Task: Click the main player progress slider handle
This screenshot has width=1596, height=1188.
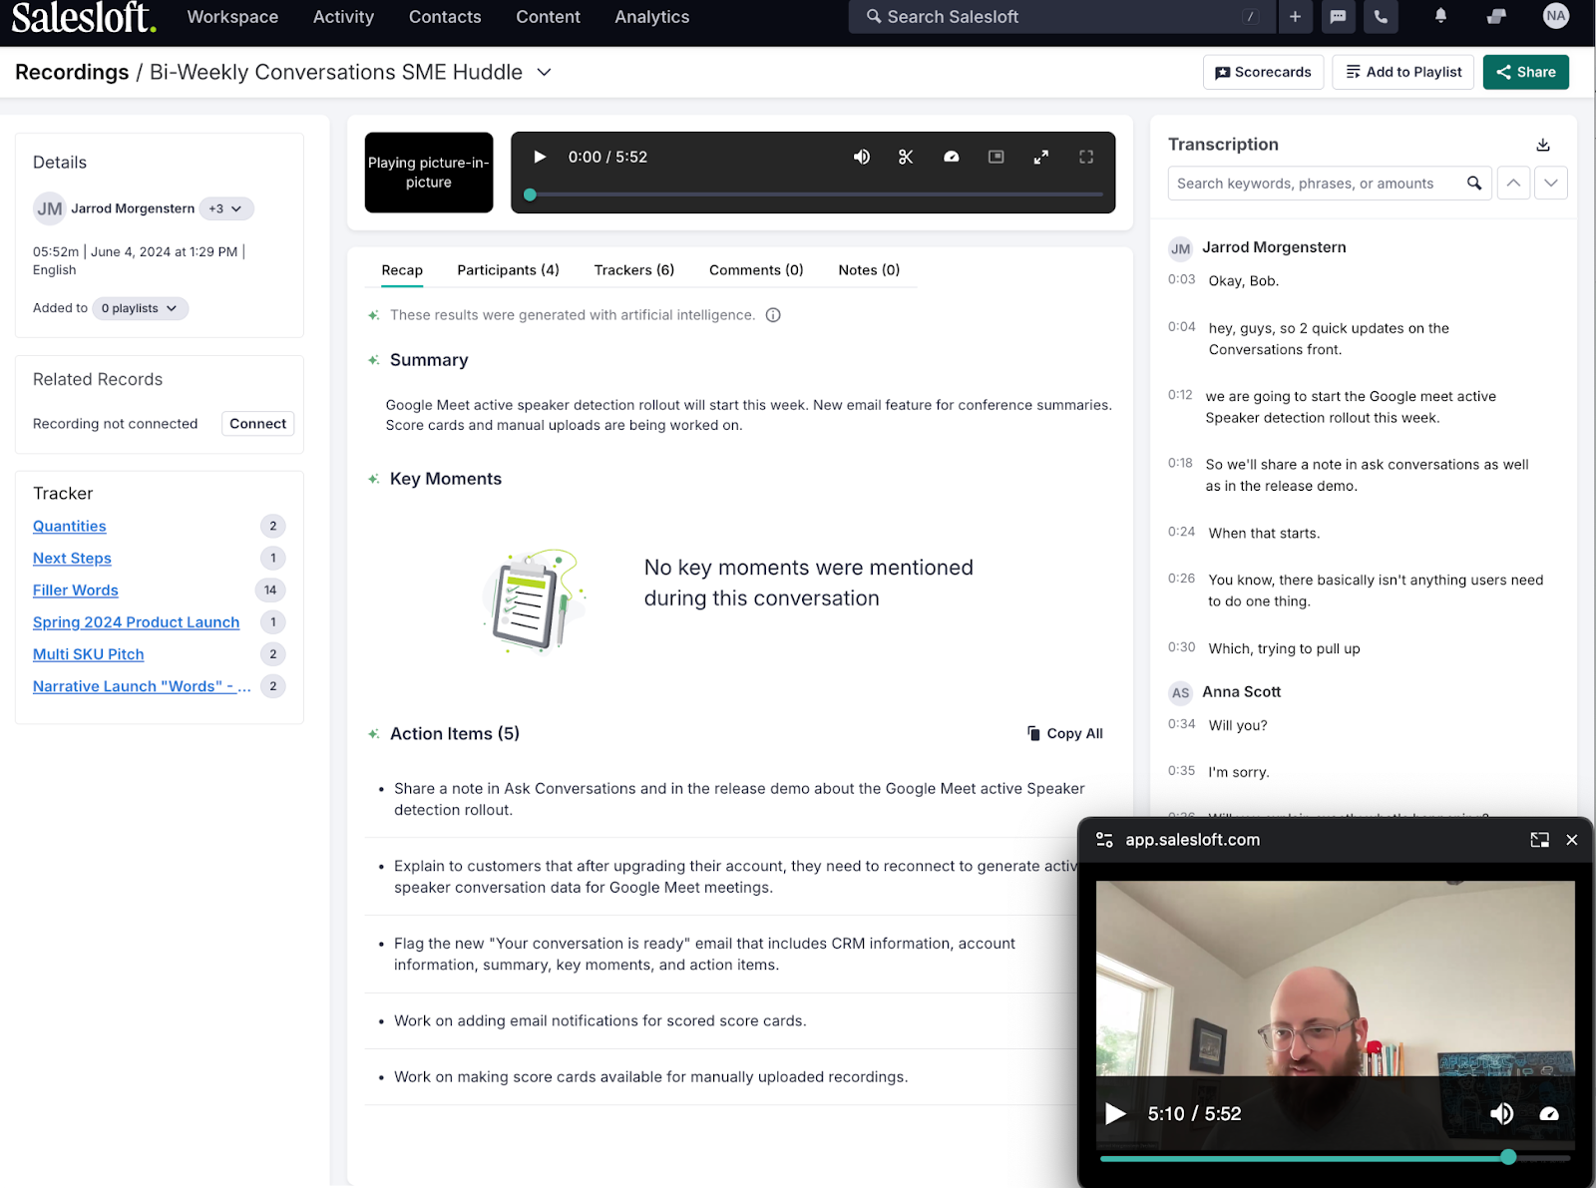Action: [x=531, y=195]
